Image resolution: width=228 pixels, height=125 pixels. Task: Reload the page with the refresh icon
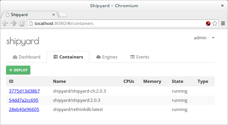21,24
